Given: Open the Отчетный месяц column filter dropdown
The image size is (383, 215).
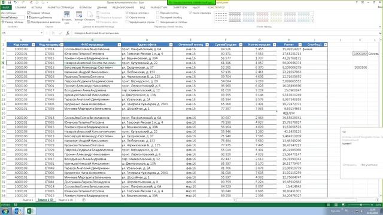Looking at the screenshot, I should point(207,45).
